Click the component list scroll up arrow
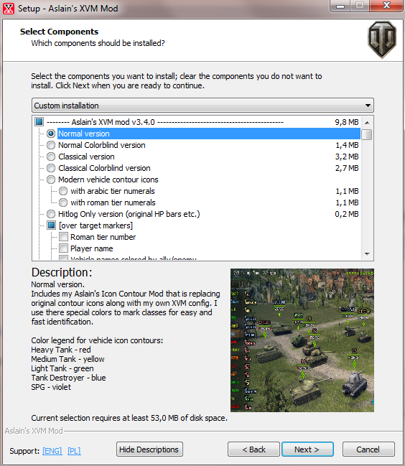This screenshot has width=405, height=466. point(367,123)
